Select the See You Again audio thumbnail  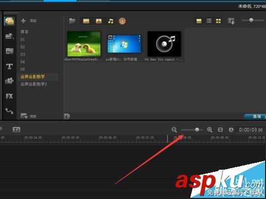click(x=164, y=44)
